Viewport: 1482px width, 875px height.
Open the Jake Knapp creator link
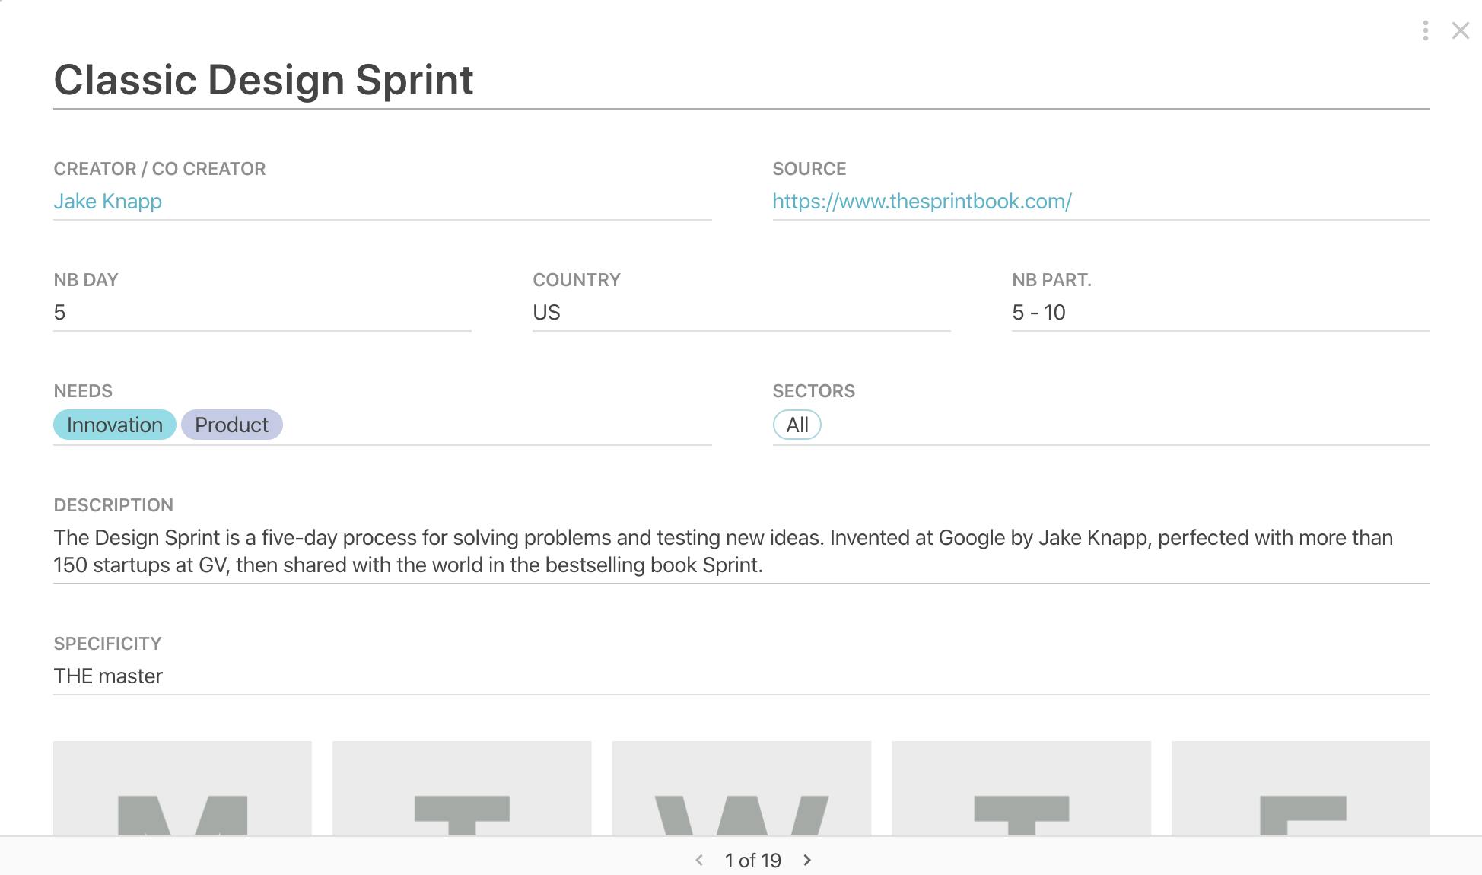[x=107, y=201]
